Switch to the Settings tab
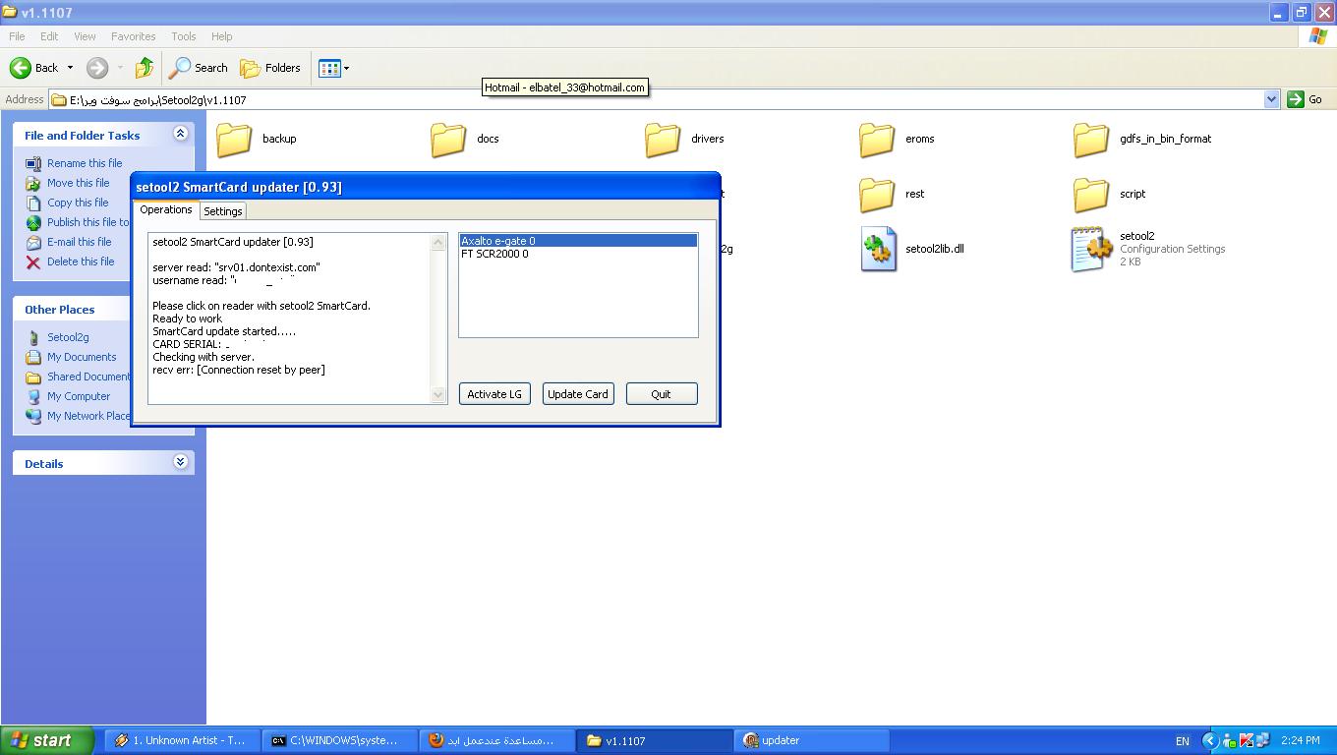1337x755 pixels. coord(223,211)
